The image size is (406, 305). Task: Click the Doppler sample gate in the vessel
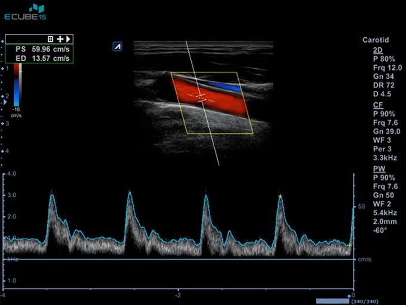(x=200, y=97)
